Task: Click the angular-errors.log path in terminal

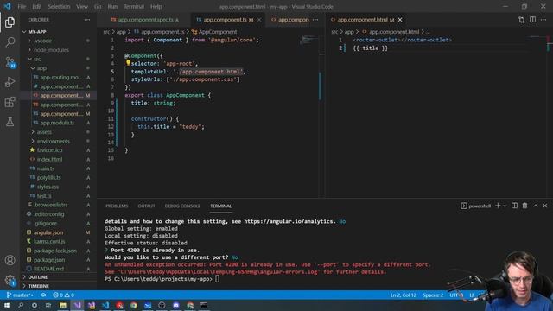Action: point(219,272)
